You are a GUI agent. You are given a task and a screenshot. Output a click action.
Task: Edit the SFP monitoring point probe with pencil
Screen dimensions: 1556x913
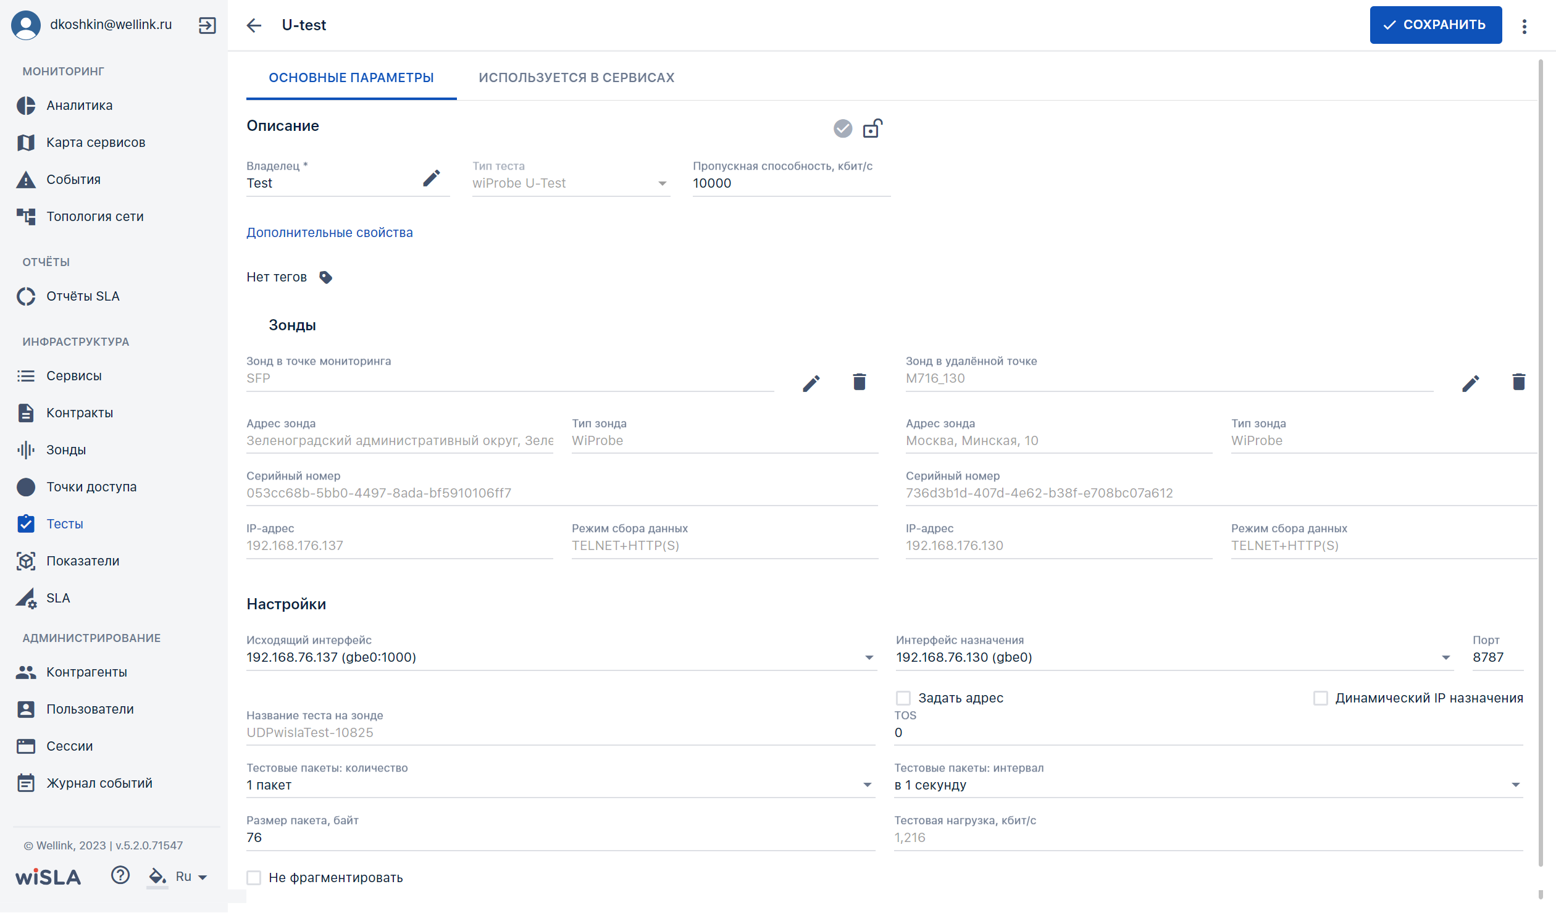tap(811, 383)
